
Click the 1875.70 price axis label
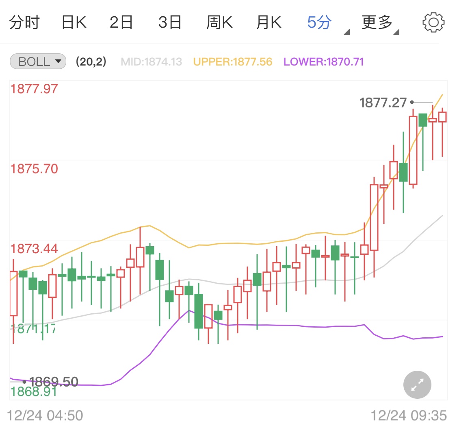tap(34, 168)
